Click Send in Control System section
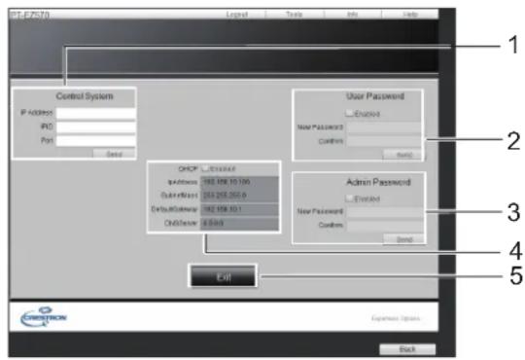This screenshot has height=360, width=525. pyautogui.click(x=114, y=154)
